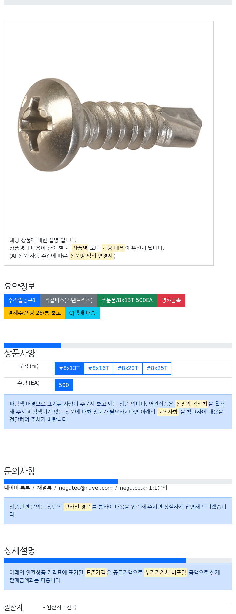Select the 명화금속 brand tag

pyautogui.click(x=171, y=300)
